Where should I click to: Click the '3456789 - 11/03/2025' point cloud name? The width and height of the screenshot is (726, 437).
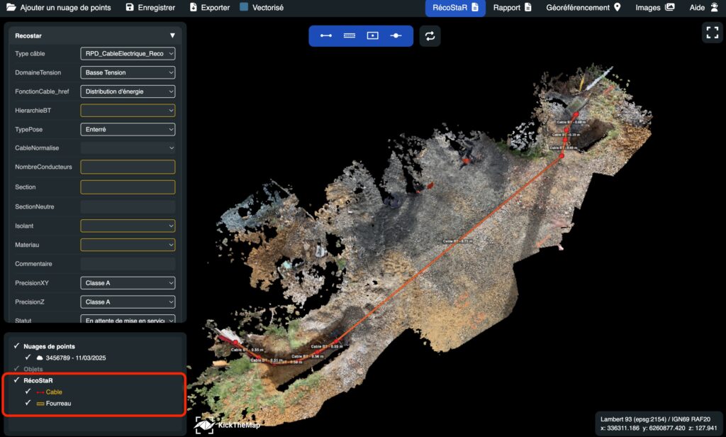pos(75,358)
